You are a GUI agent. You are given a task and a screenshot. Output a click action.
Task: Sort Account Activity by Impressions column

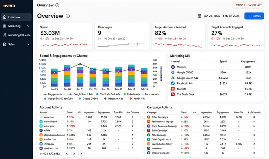click(89, 112)
